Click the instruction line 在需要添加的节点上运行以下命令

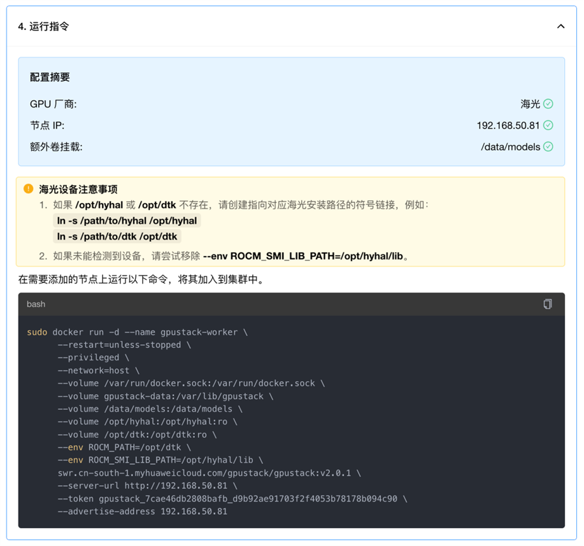coord(141,279)
